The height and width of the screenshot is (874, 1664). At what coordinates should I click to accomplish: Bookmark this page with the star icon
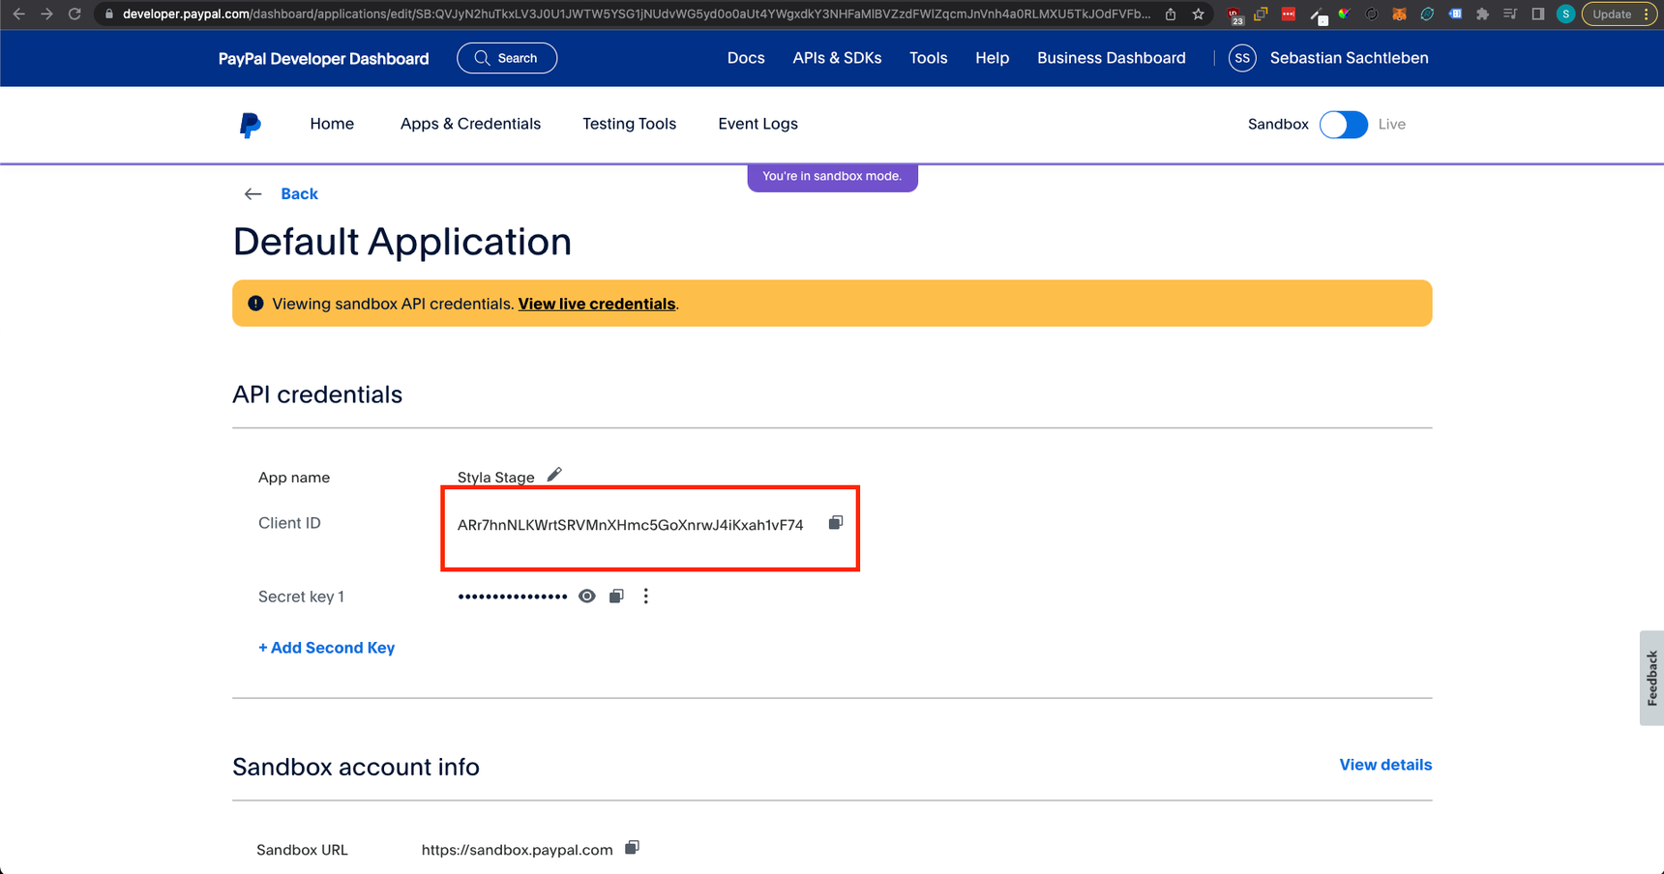1198,15
